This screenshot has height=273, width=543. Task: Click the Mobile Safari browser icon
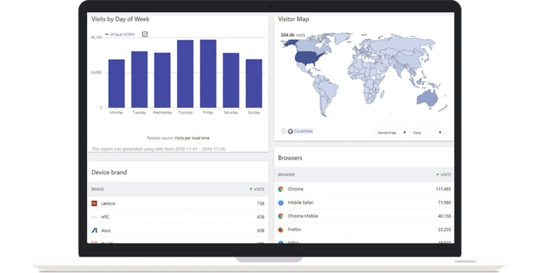281,203
